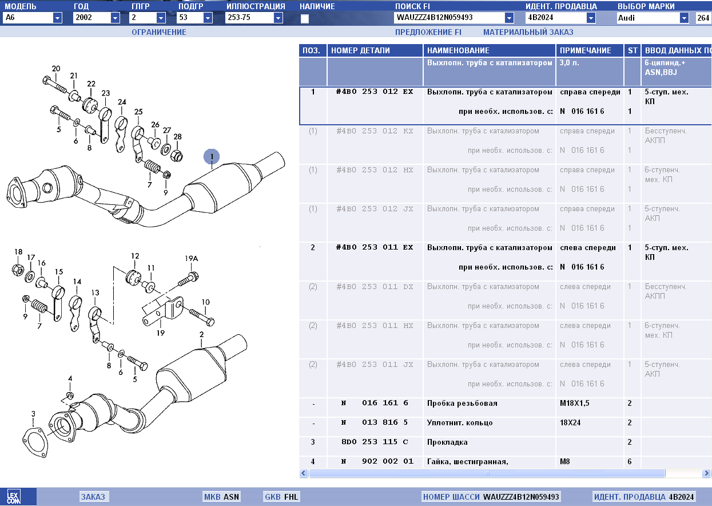Click callout 22 bushing in upper diagram
The width and height of the screenshot is (712, 506).
pos(91,84)
